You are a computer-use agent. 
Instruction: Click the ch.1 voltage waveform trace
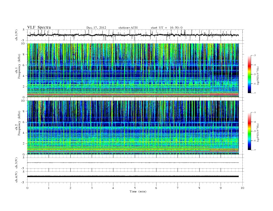point(133,35)
